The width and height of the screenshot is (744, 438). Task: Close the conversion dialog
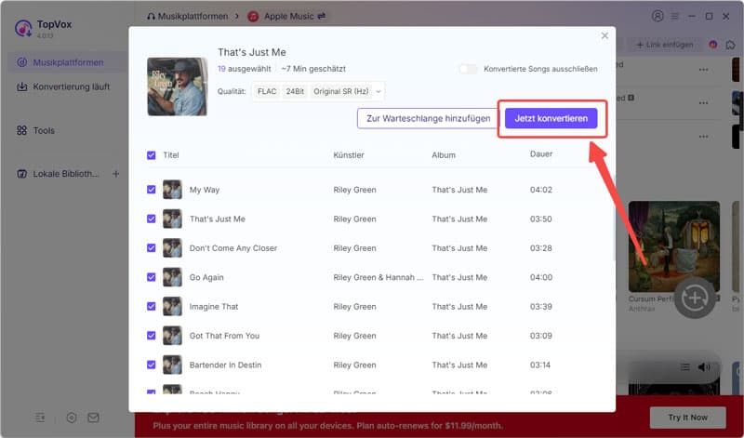pyautogui.click(x=604, y=35)
